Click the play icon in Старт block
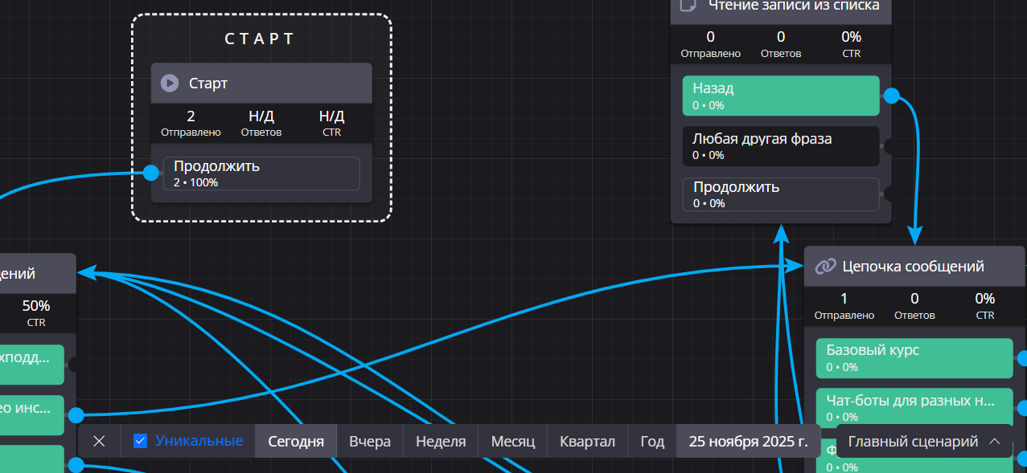Viewport: 1027px width, 473px height. coord(169,84)
